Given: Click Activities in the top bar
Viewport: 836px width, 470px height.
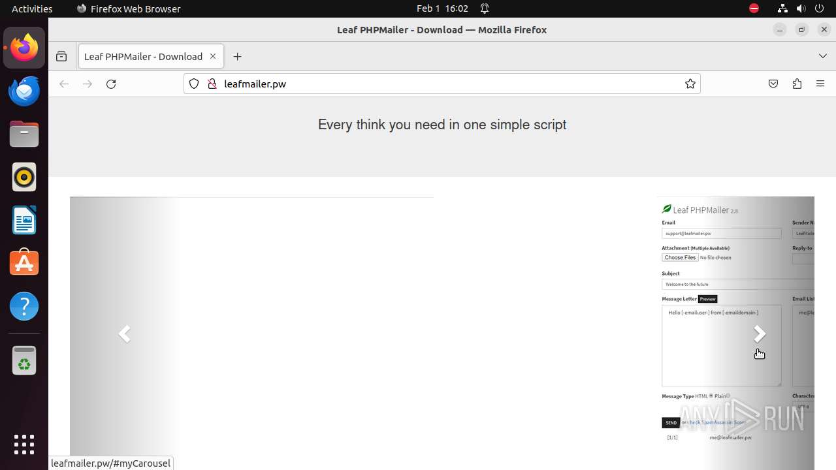Looking at the screenshot, I should (32, 8).
